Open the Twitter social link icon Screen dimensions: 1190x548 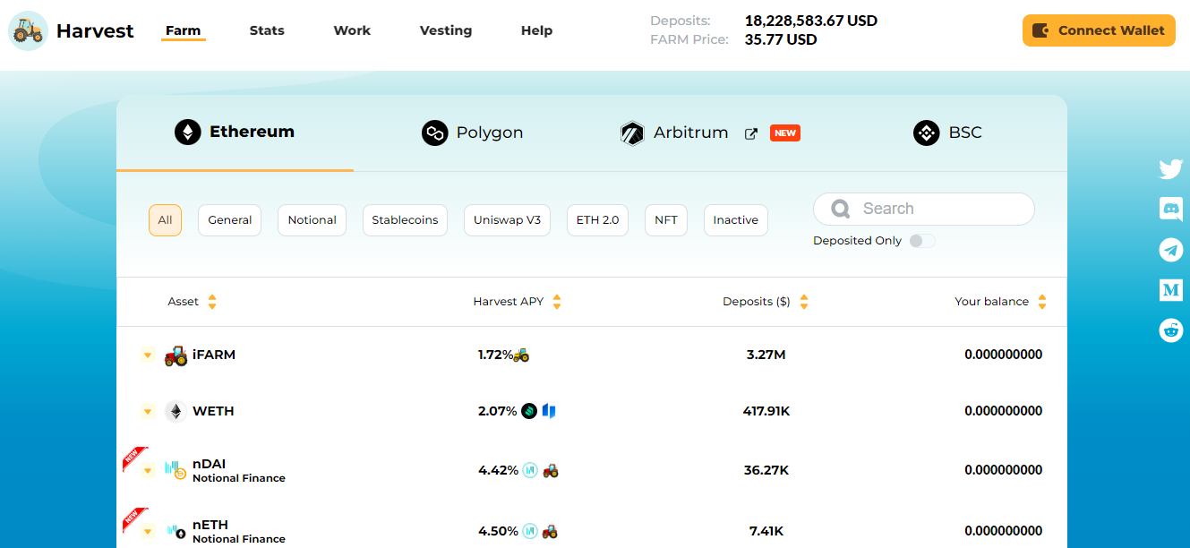[x=1170, y=169]
